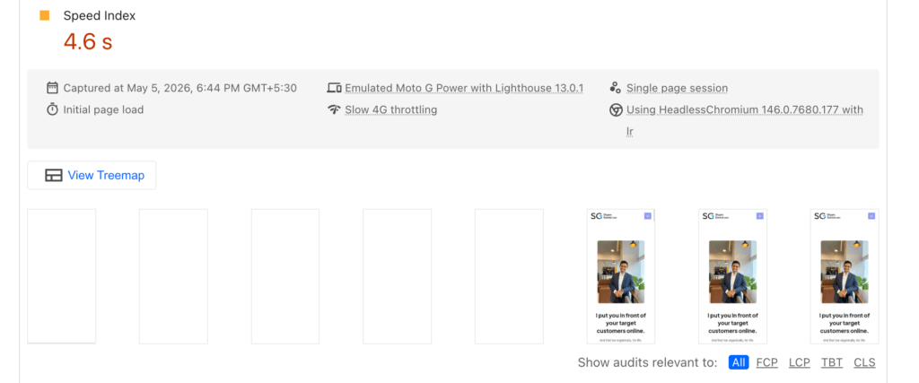Click the calendar icon beside the capture date
The height and width of the screenshot is (383, 919).
52,88
